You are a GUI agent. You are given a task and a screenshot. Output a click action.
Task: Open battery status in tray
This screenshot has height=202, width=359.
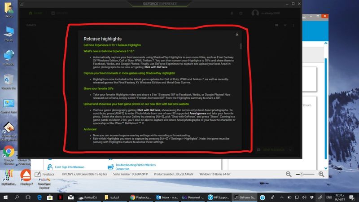pos(289,197)
